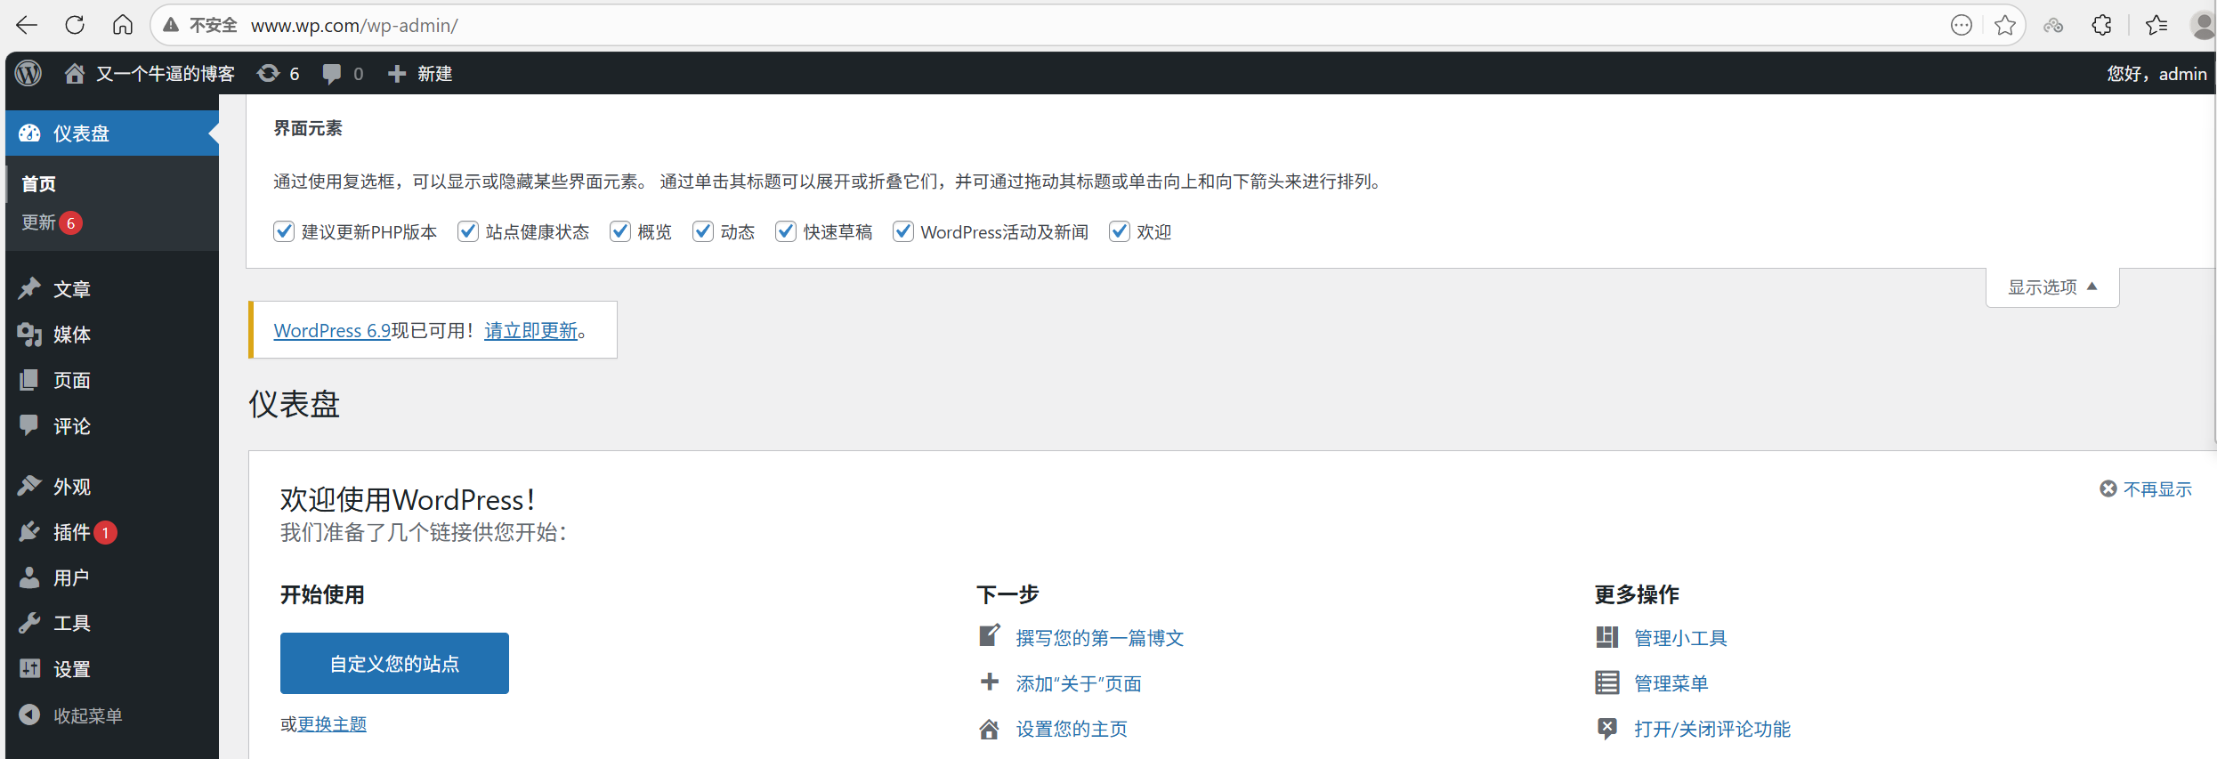Open the browser extensions puzzle icon
2217x759 pixels.
tap(2101, 25)
